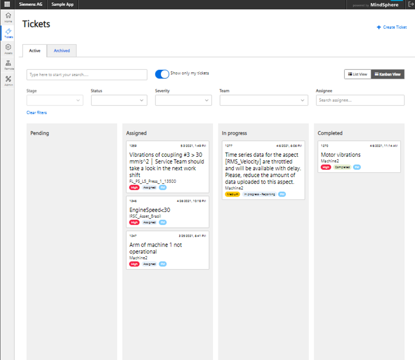Toggle 'Show only my tickets' switch
415x360 pixels.
[162, 74]
